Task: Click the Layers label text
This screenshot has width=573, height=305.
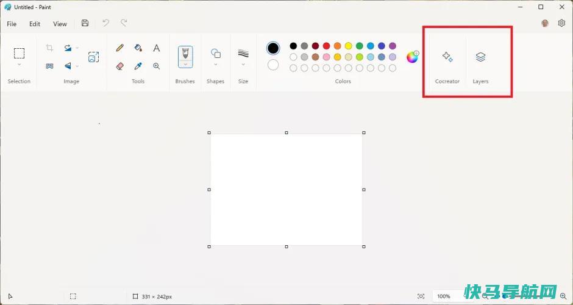Action: pos(480,81)
